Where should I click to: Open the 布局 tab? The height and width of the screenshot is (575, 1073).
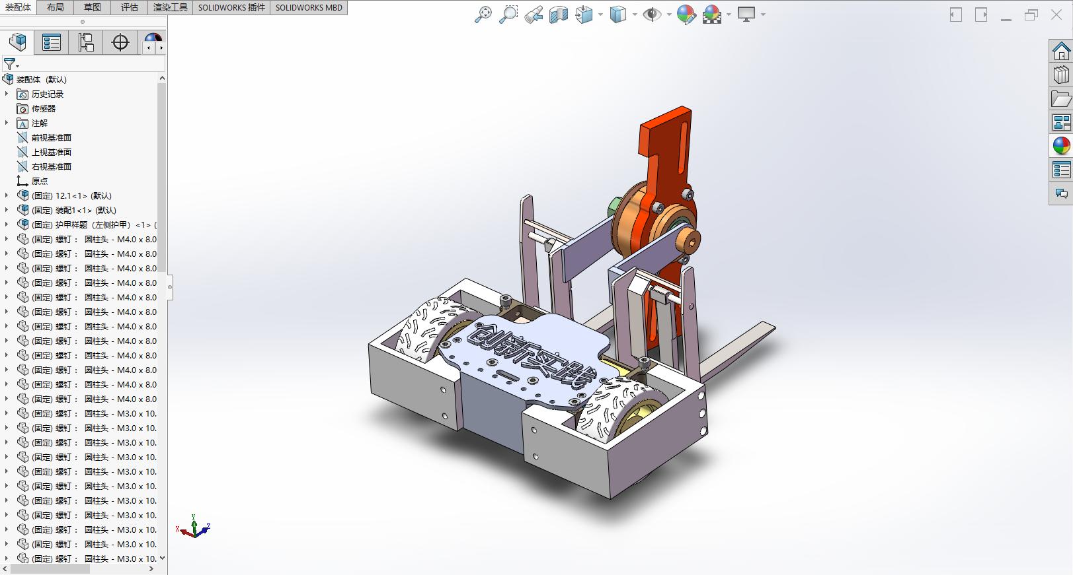56,7
